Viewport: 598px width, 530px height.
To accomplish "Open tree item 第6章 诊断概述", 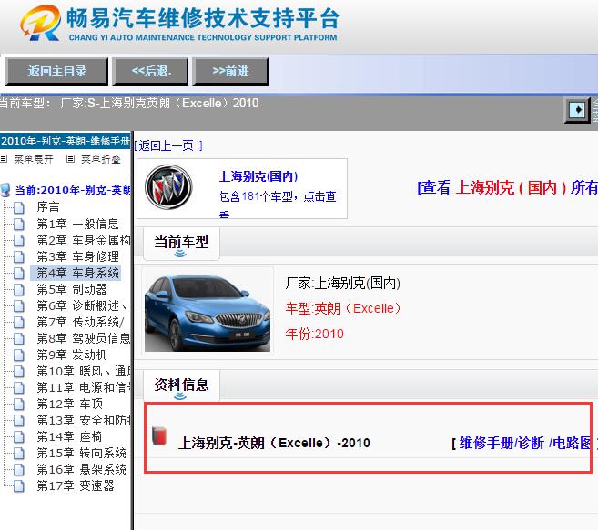I will tap(82, 305).
